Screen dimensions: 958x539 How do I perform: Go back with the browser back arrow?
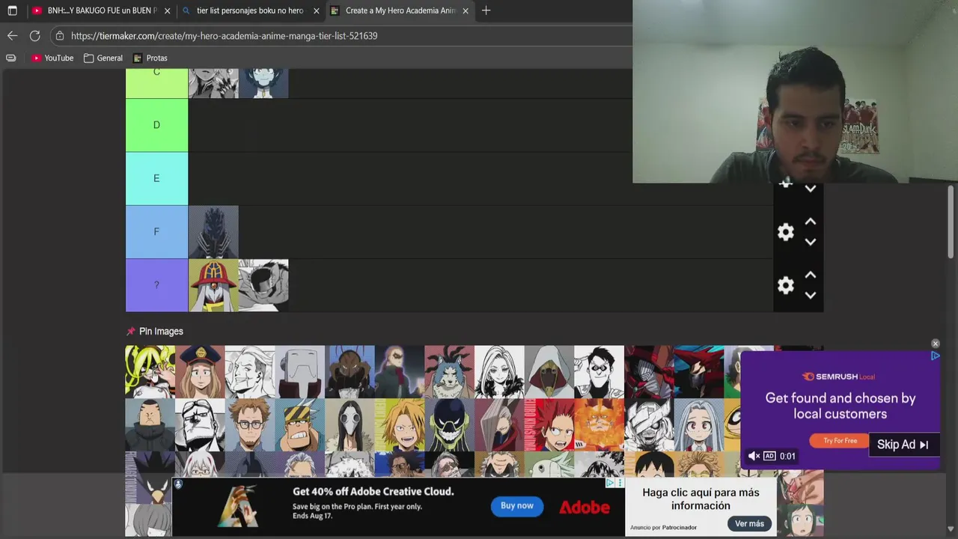pyautogui.click(x=12, y=35)
